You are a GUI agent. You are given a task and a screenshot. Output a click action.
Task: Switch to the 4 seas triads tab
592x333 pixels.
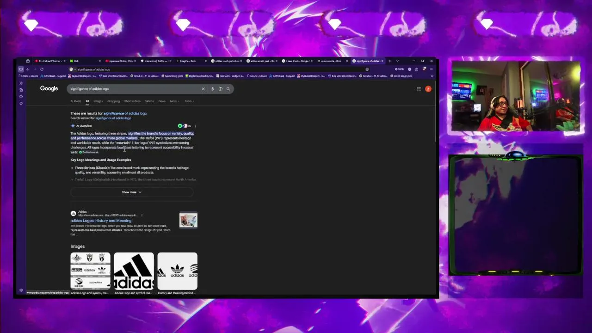[x=297, y=61]
